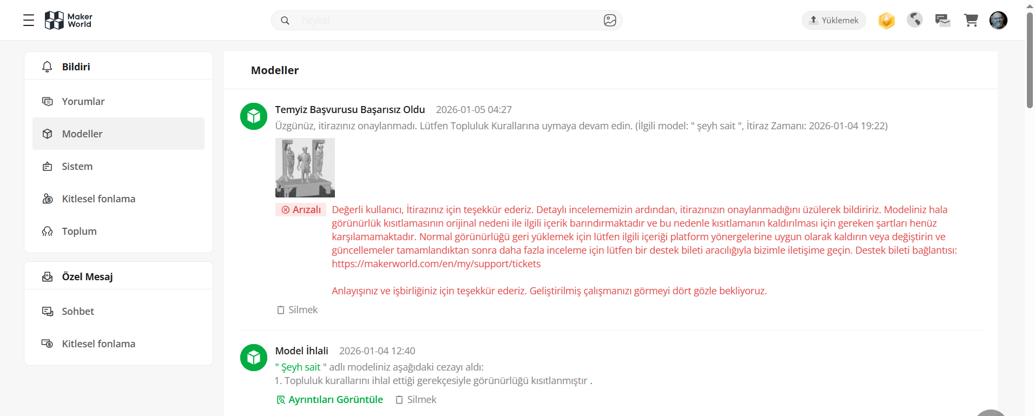
Task: Click the globe language icon
Action: [x=915, y=20]
